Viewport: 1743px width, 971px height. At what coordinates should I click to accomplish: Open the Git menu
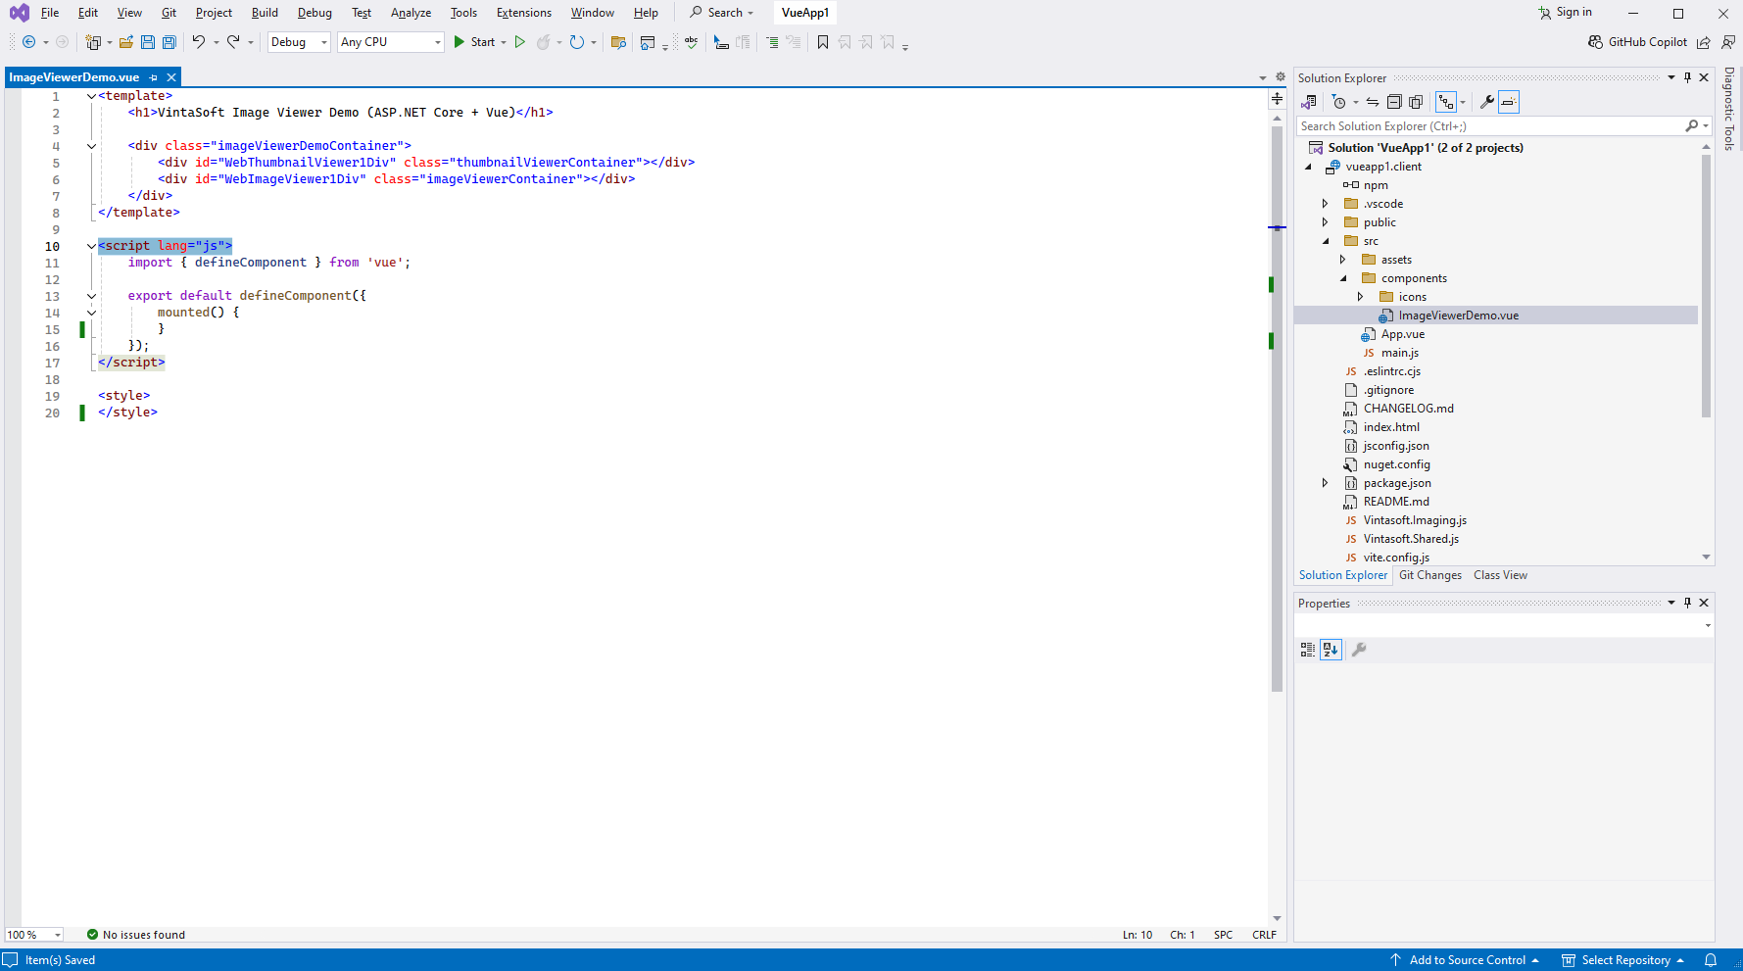coord(169,13)
